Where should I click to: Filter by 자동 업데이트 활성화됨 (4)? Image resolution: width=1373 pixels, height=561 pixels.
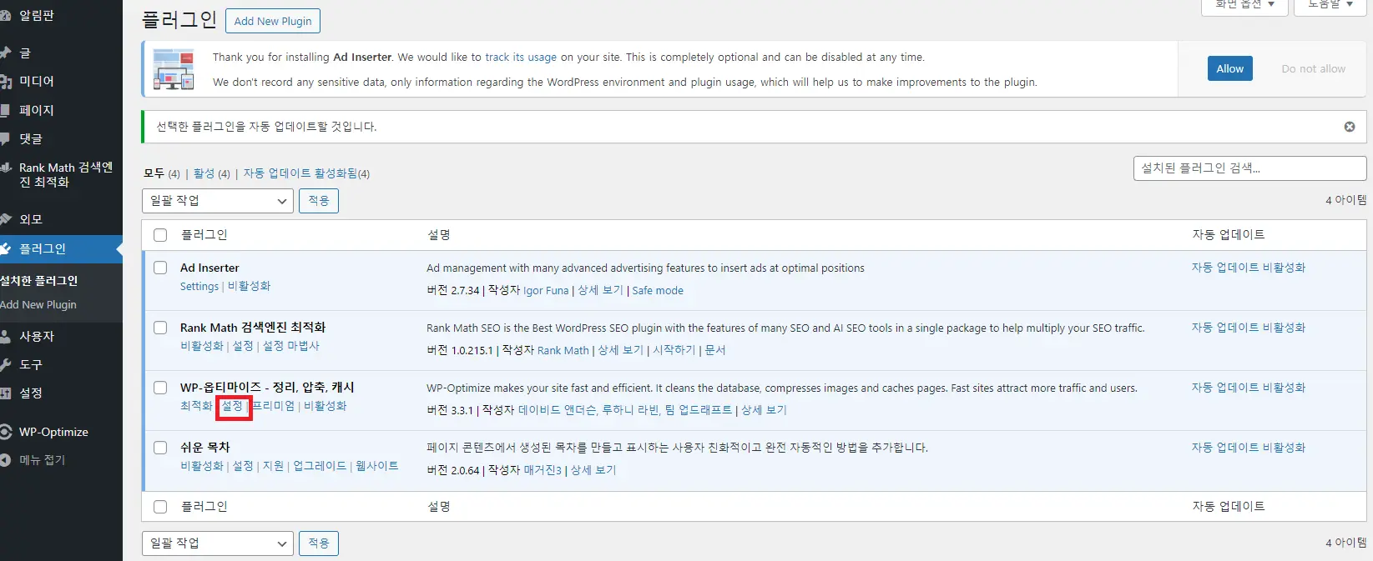click(306, 173)
